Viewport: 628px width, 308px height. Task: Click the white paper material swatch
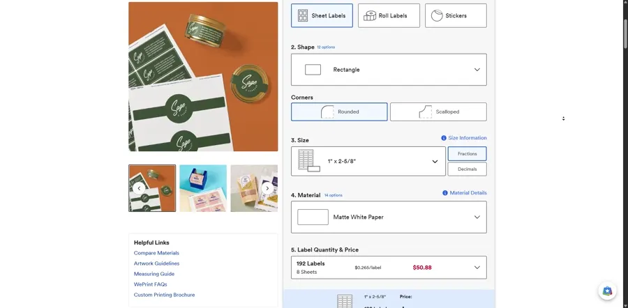(x=313, y=217)
